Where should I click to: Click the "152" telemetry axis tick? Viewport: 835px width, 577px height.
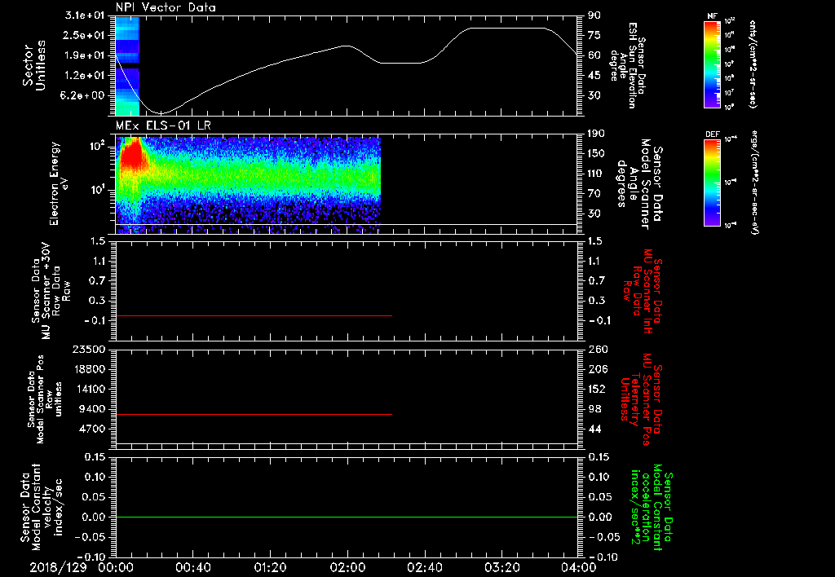[598, 389]
